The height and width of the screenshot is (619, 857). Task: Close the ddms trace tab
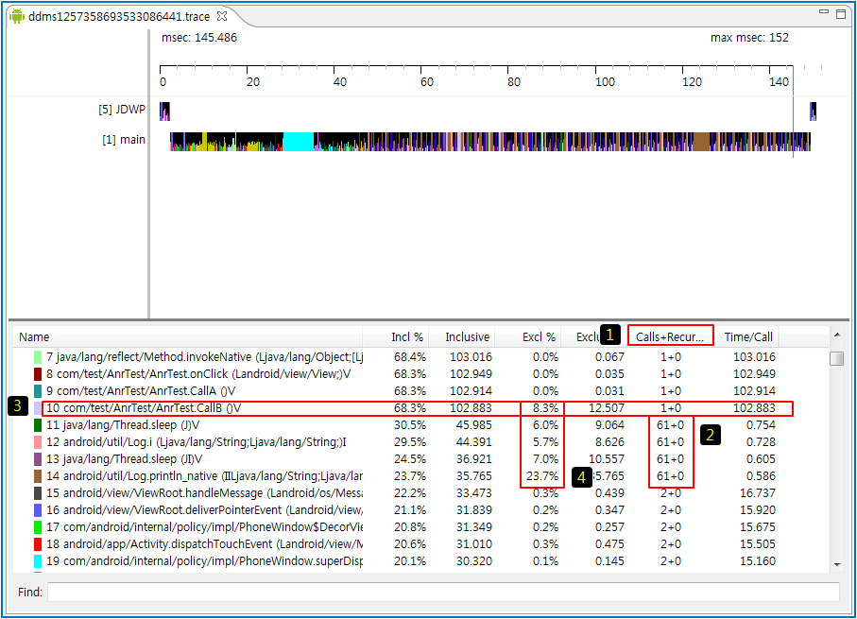(222, 16)
